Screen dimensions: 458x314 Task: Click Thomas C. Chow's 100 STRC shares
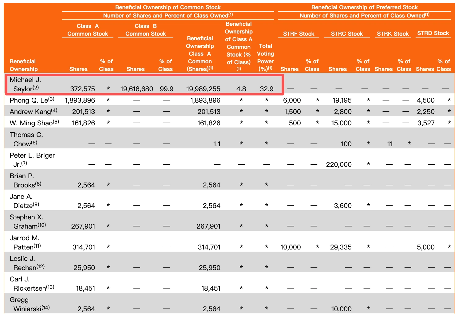click(346, 144)
